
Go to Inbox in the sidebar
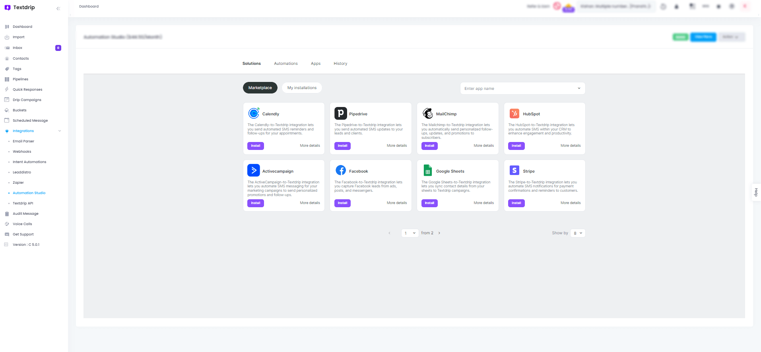(x=17, y=48)
